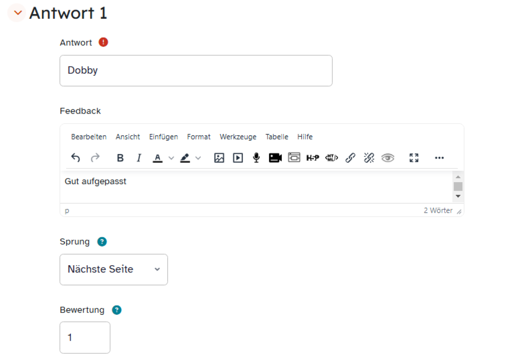Insert an image via toolbar icon
The height and width of the screenshot is (357, 516).
point(219,158)
